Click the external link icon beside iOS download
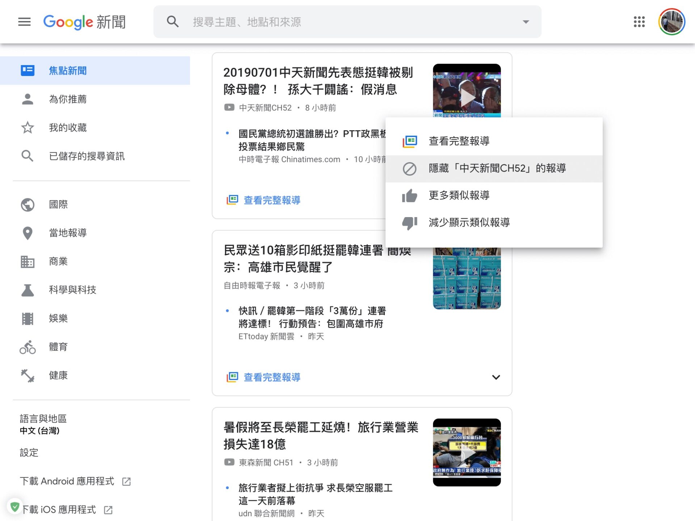 coord(108,510)
